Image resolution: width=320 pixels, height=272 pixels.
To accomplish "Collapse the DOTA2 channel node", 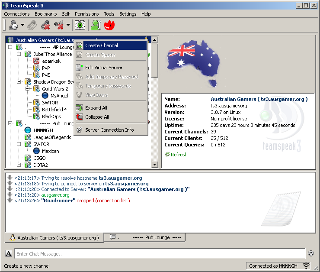I will coord(19,165).
